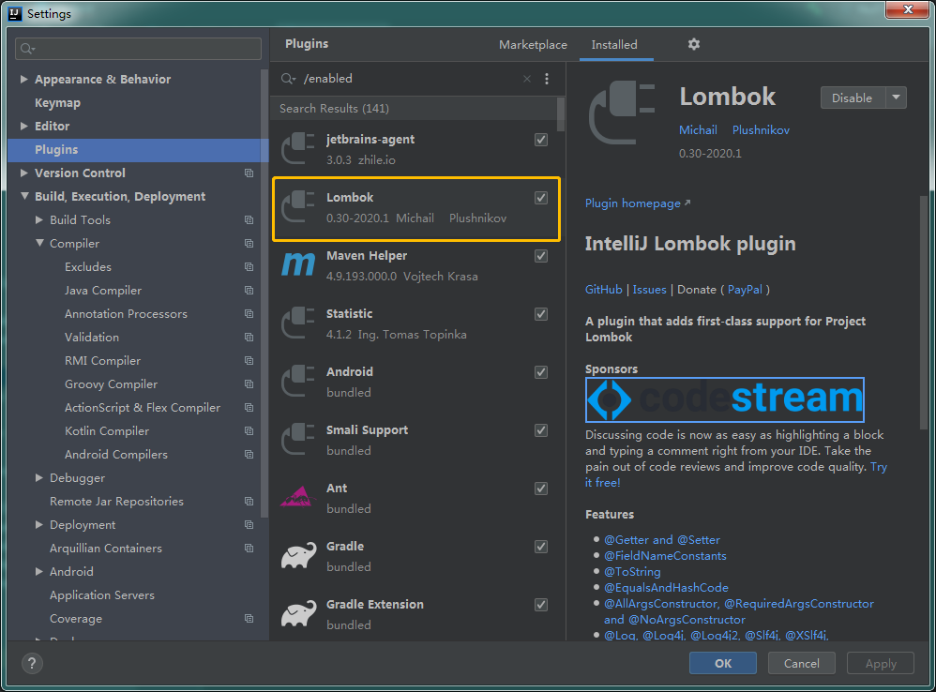Screen dimensions: 936x692
Task: Disable the Smali Support plugin checkbox
Action: click(x=541, y=430)
